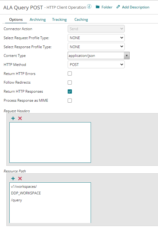Screen dimensions: 158x229
Task: Expand the Content Type combo box arrow
Action: point(127,56)
